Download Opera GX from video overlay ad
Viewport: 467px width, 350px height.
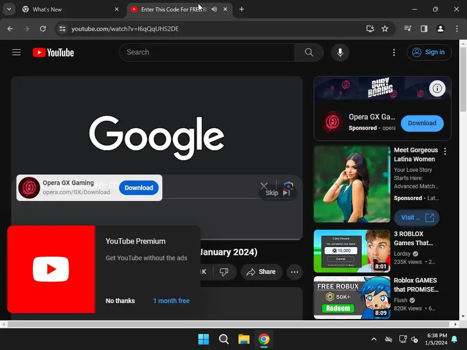click(x=139, y=188)
